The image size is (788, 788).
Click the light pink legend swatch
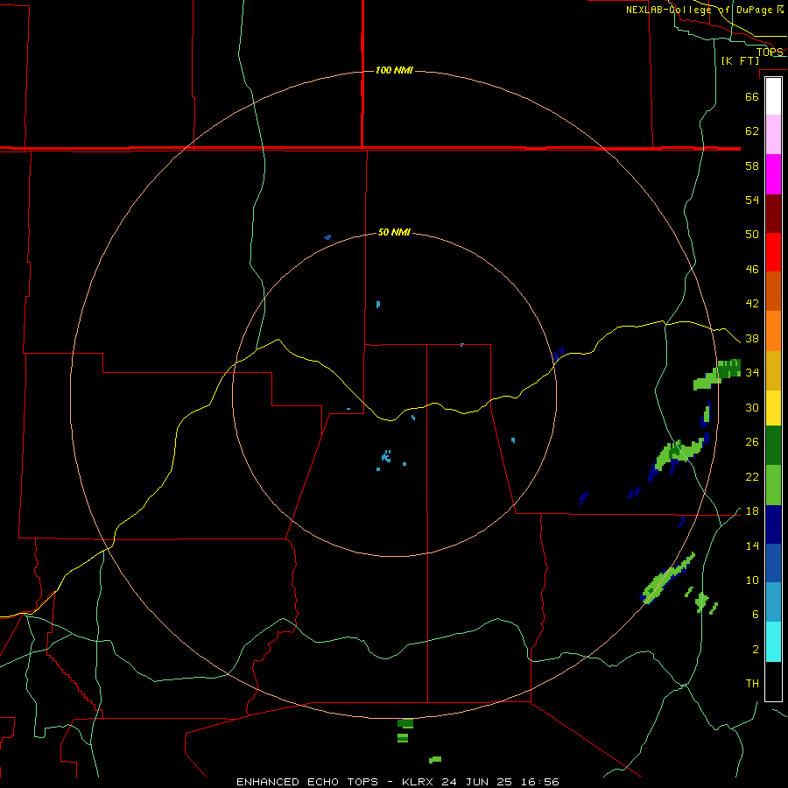(773, 134)
